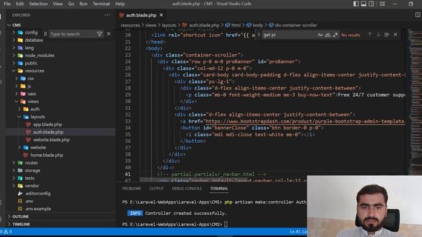Open the .editorconfig file
The height and width of the screenshot is (237, 422).
pos(38,194)
